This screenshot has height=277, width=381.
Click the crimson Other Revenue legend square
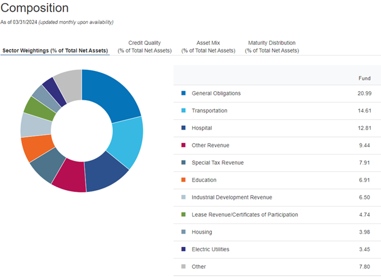183,146
